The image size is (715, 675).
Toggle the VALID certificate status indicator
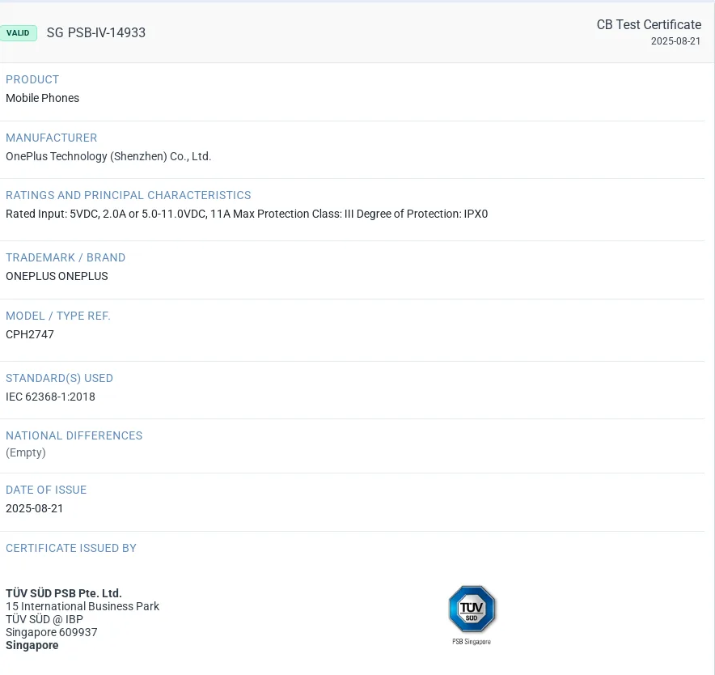pos(18,33)
